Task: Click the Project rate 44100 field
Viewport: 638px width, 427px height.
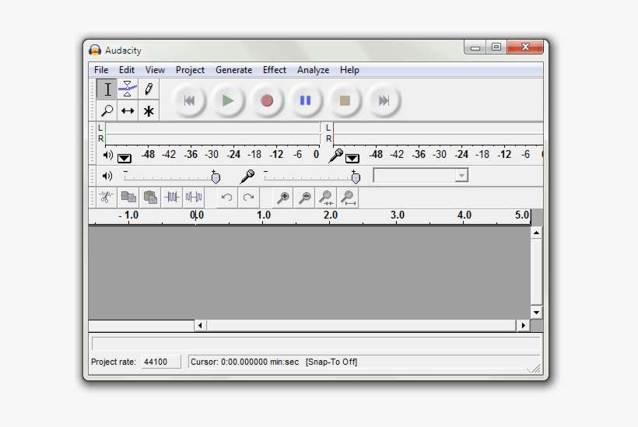Action: pos(161,362)
